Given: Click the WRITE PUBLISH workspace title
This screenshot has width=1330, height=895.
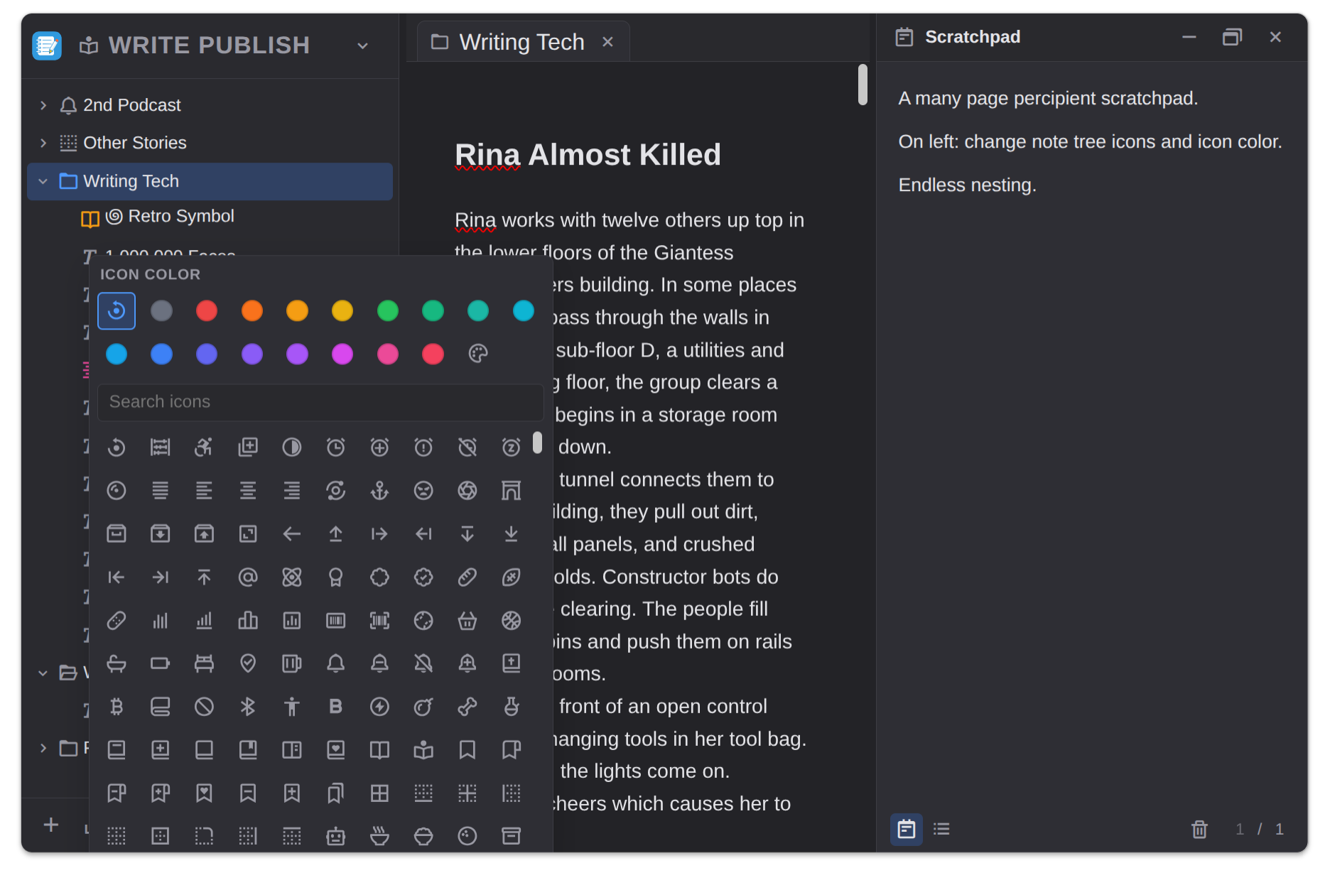Looking at the screenshot, I should [x=209, y=45].
